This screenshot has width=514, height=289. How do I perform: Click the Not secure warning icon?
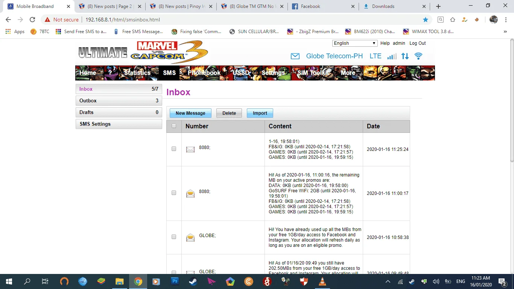[x=47, y=20]
